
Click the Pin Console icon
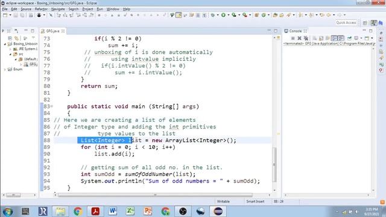[x=349, y=38]
